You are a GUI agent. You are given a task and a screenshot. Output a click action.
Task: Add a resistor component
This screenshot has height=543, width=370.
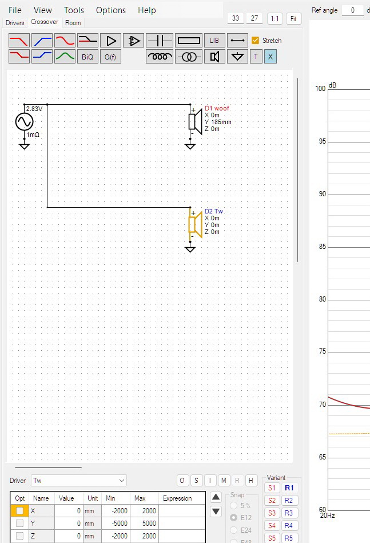tap(189, 41)
